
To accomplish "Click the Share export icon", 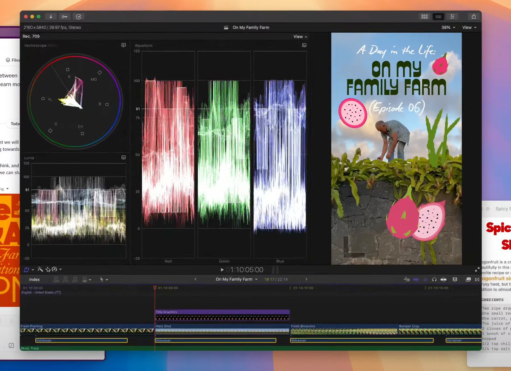I will (x=474, y=17).
